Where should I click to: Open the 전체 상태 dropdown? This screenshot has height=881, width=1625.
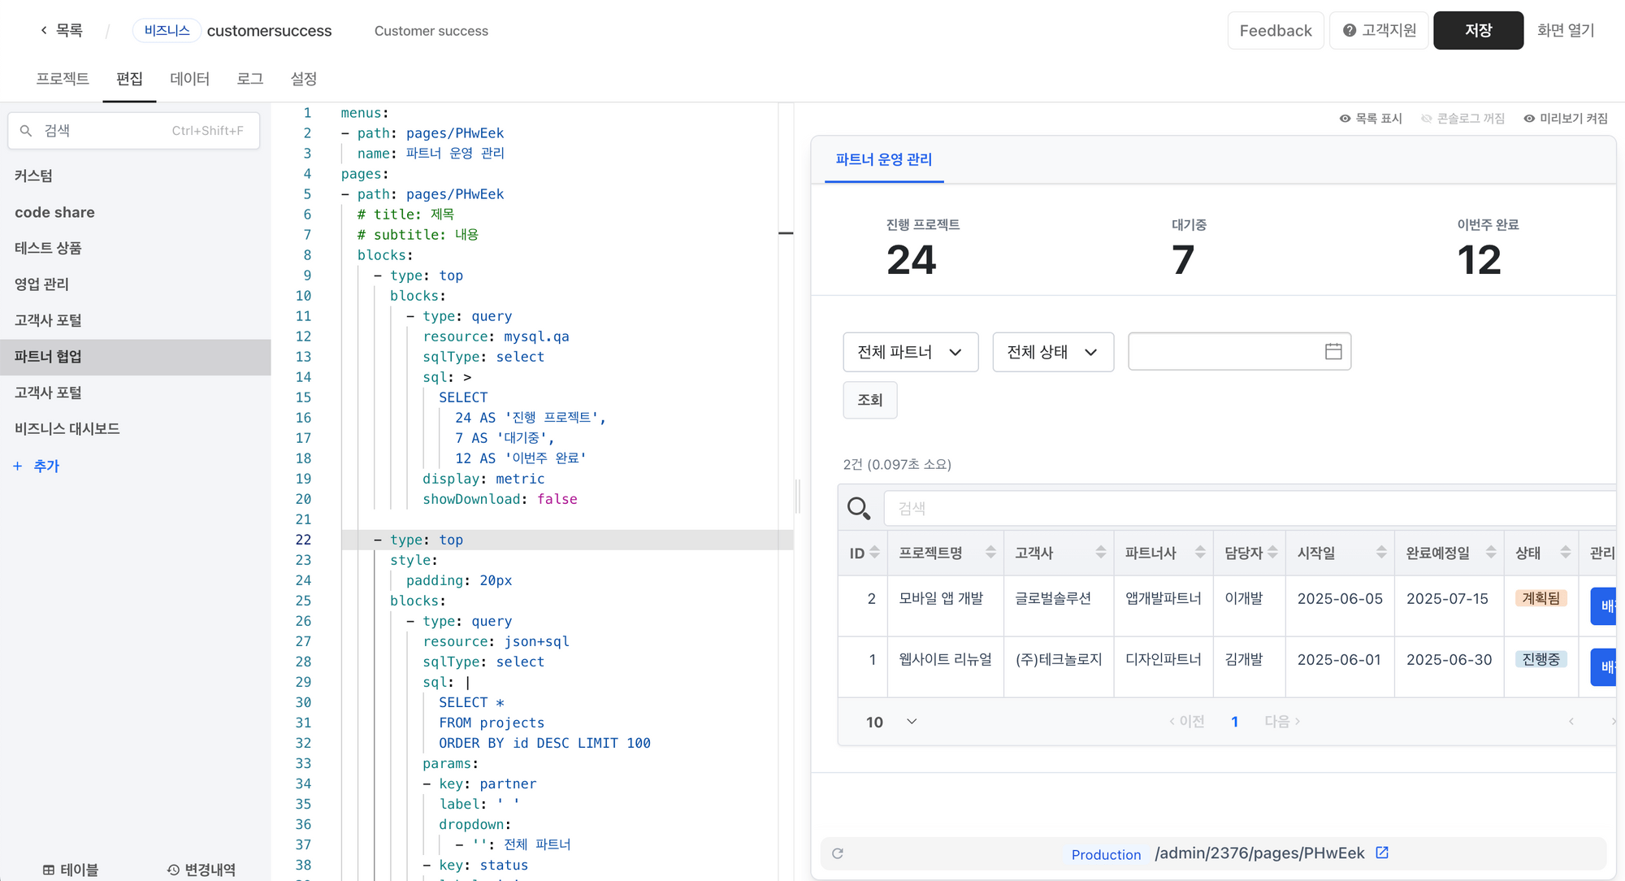coord(1053,351)
